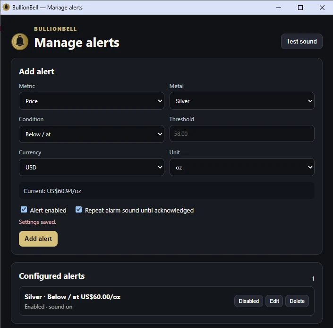This screenshot has width=333, height=328.
Task: Play the Test sound button
Action: pos(301,41)
